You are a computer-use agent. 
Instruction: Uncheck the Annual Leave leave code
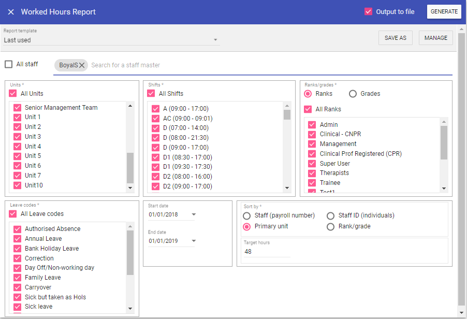(17, 239)
